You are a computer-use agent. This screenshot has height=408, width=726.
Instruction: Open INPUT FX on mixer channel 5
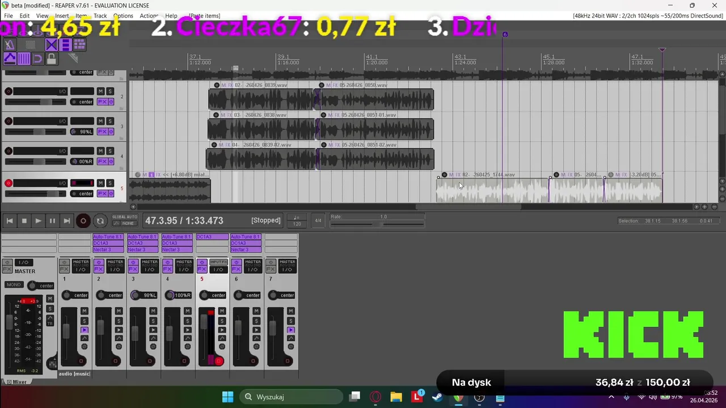(218, 262)
